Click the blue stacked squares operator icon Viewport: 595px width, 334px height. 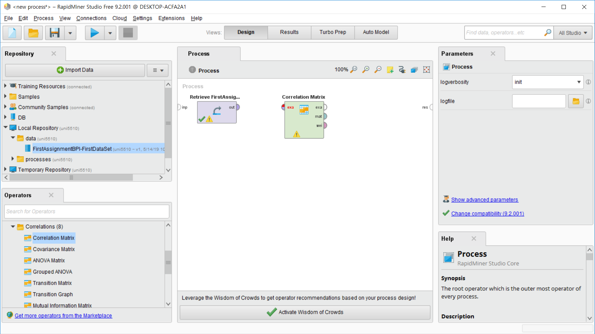click(x=414, y=69)
